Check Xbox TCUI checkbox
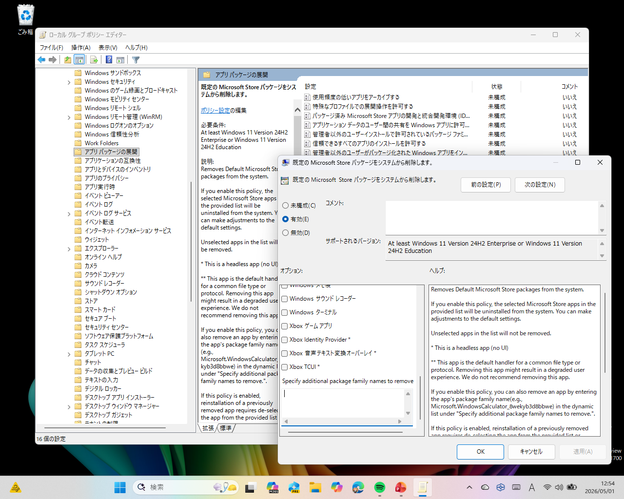The height and width of the screenshot is (499, 624). tap(285, 367)
